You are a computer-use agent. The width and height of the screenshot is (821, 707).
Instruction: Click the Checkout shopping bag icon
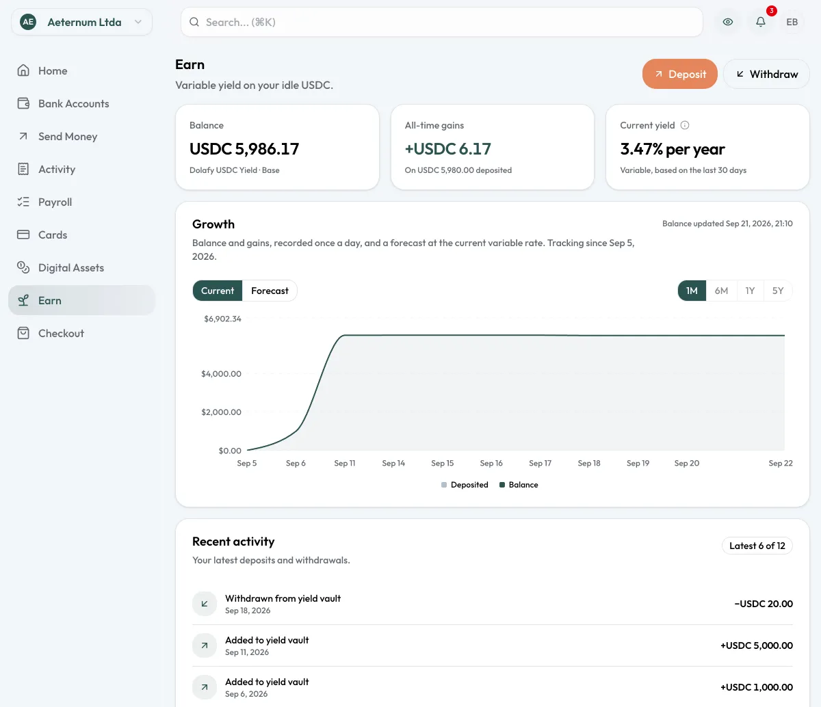tap(23, 333)
